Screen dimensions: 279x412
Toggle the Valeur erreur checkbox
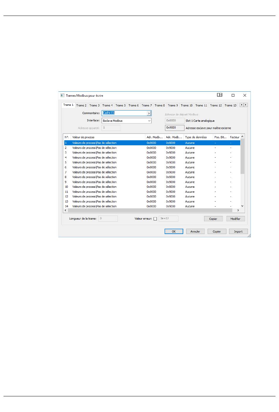click(x=155, y=219)
